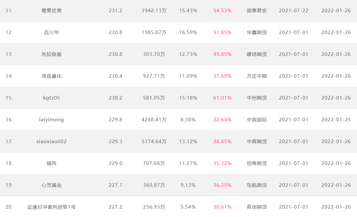Screen dimensions: 357x217
Task: Open 运通对冲套利进取1号 account details
Action: [x=51, y=207]
